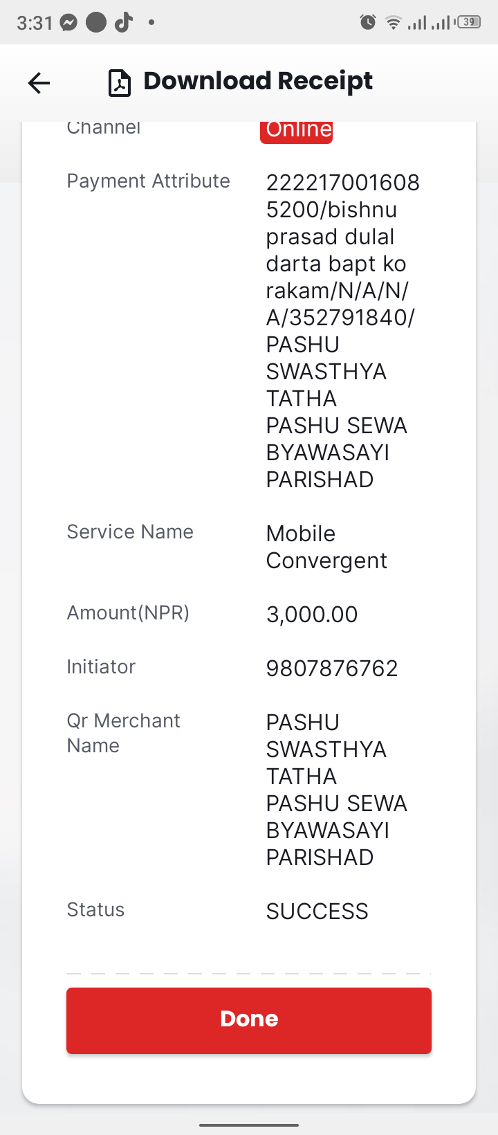
Task: Tap the status bar clock 3:31
Action: (35, 23)
